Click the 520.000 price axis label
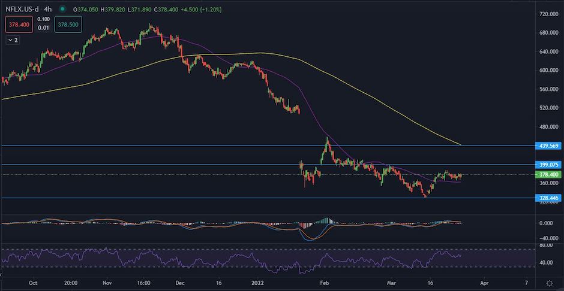564x291 pixels. point(549,108)
